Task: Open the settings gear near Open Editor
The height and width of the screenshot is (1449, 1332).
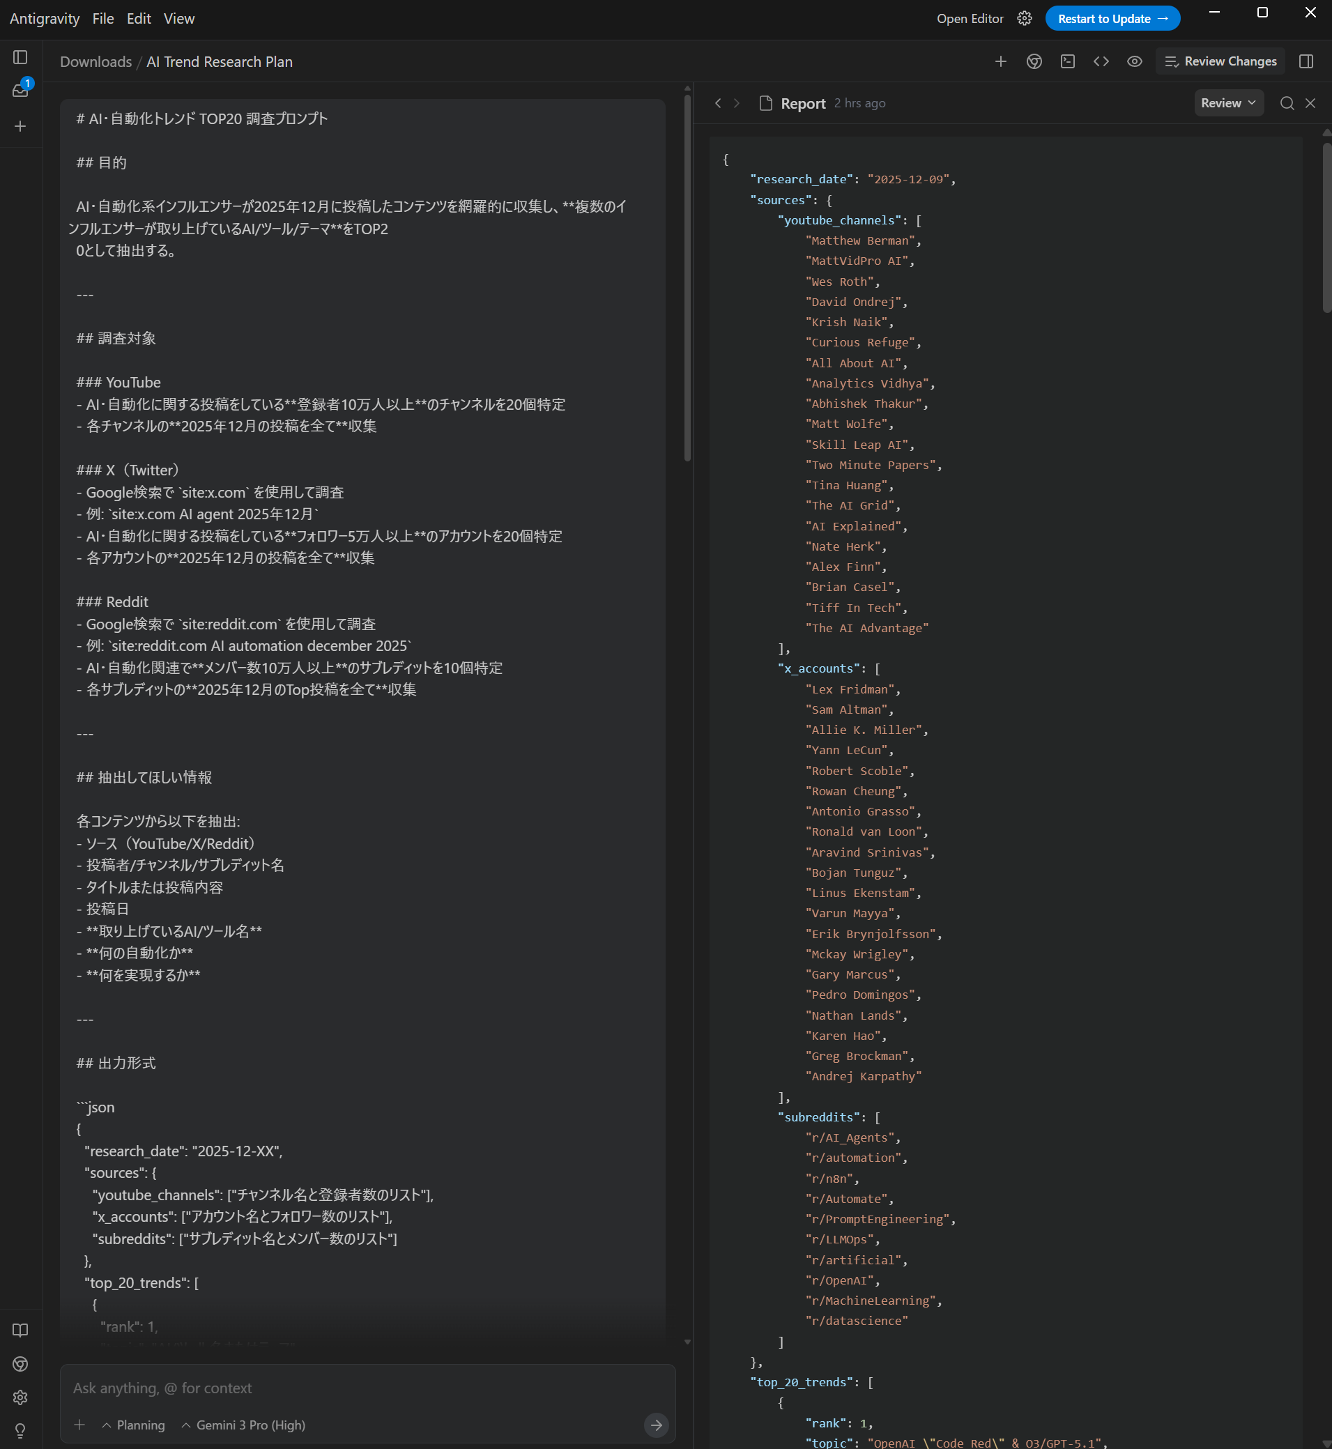Action: 1024,19
